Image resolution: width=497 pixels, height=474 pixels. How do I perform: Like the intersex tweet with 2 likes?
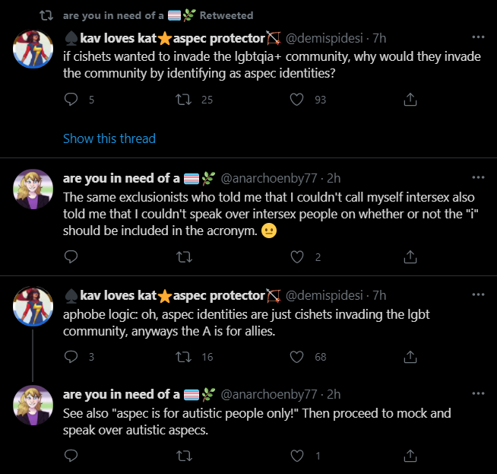(x=296, y=256)
